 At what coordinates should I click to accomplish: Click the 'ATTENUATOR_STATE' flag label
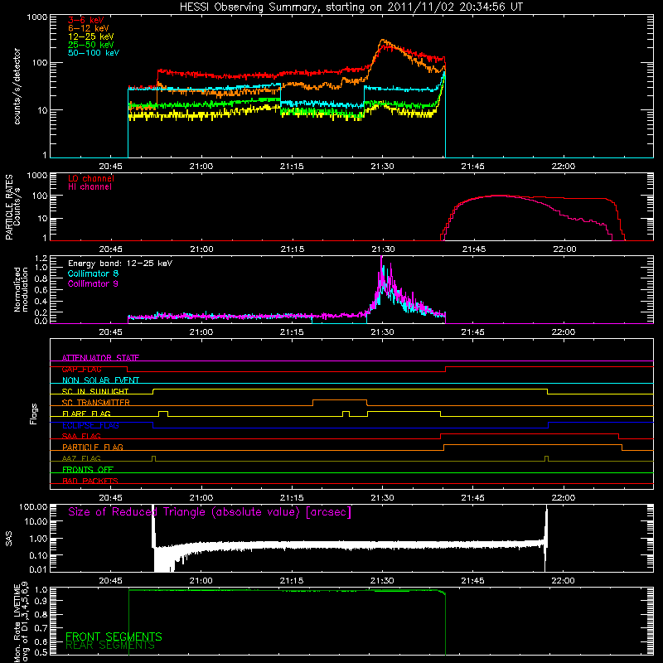coord(100,358)
